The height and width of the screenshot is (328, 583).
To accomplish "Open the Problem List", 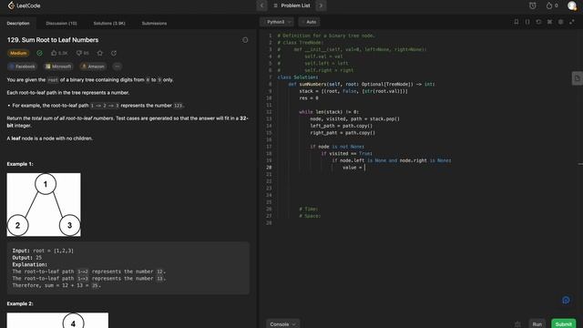I will click(x=291, y=5).
